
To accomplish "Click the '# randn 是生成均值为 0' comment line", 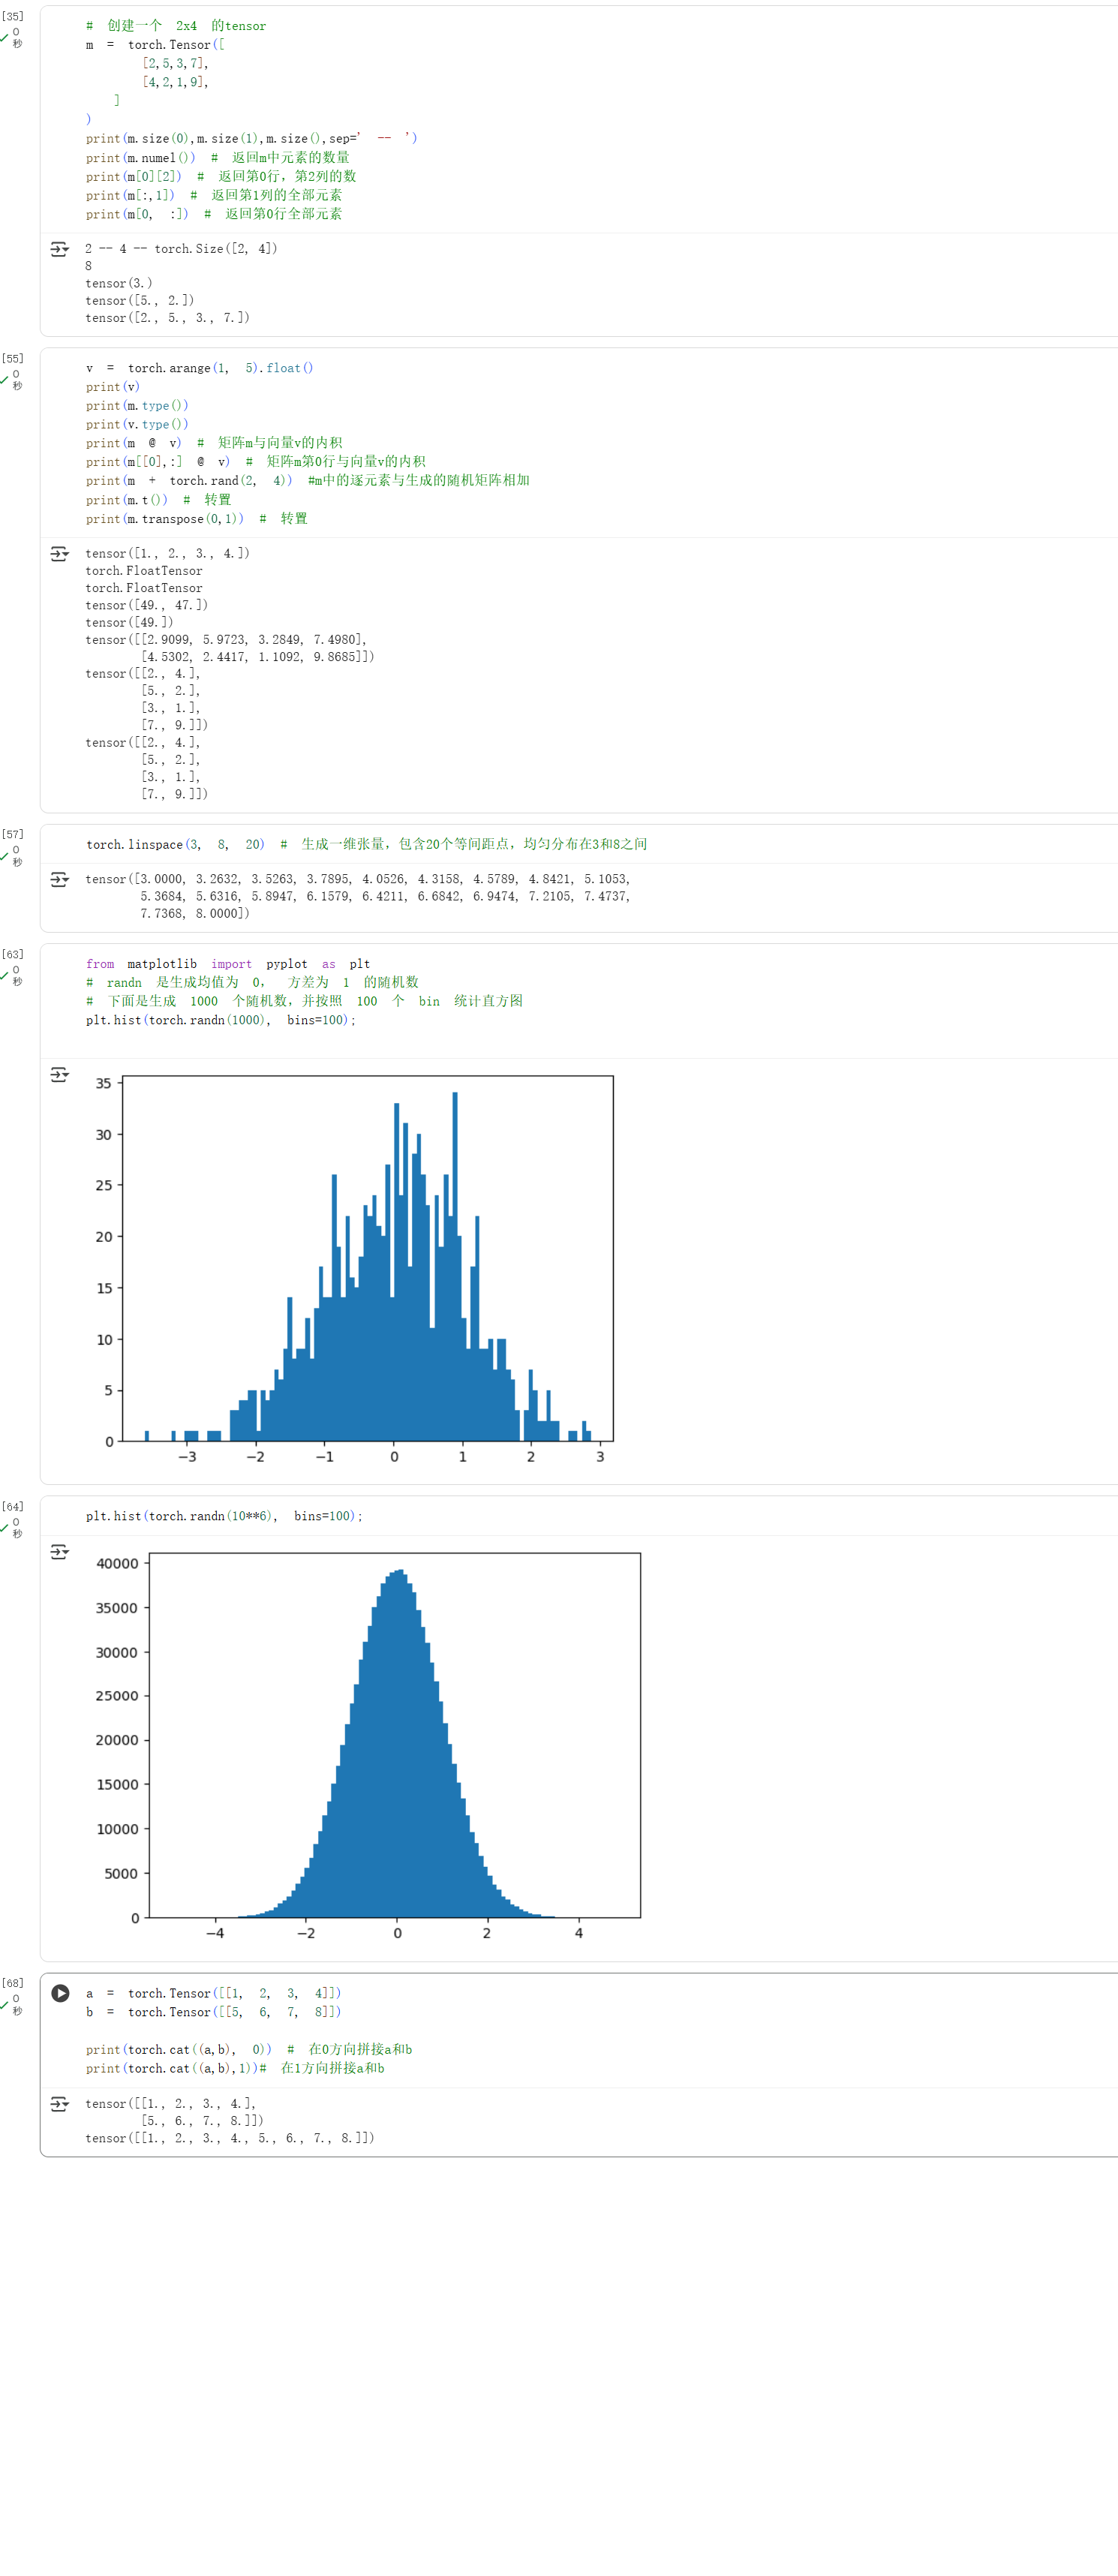I will [x=252, y=982].
